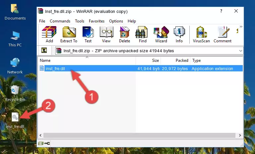Click horizontal scrollbar right arrow
The width and height of the screenshot is (255, 154).
[240, 135]
